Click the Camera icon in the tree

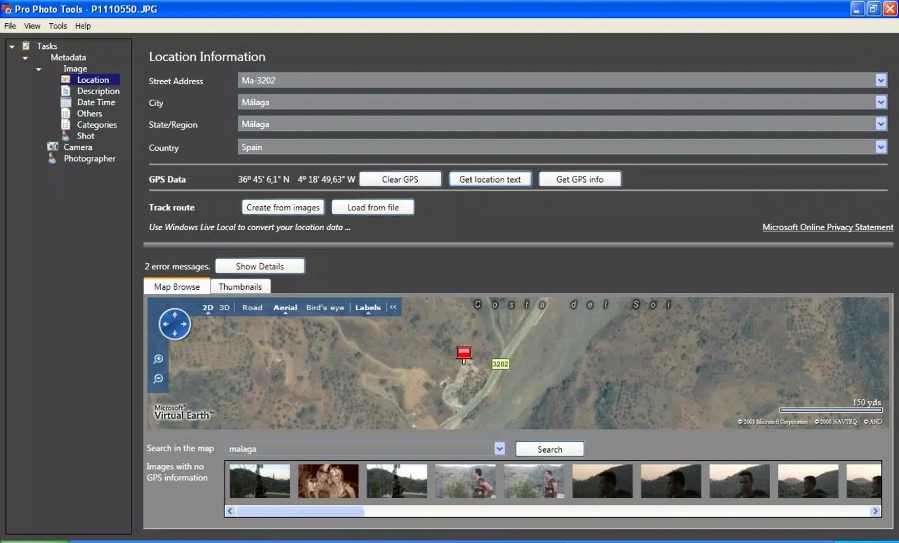coord(52,147)
